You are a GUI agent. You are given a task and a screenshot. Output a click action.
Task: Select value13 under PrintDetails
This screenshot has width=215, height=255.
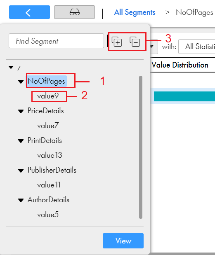point(50,155)
